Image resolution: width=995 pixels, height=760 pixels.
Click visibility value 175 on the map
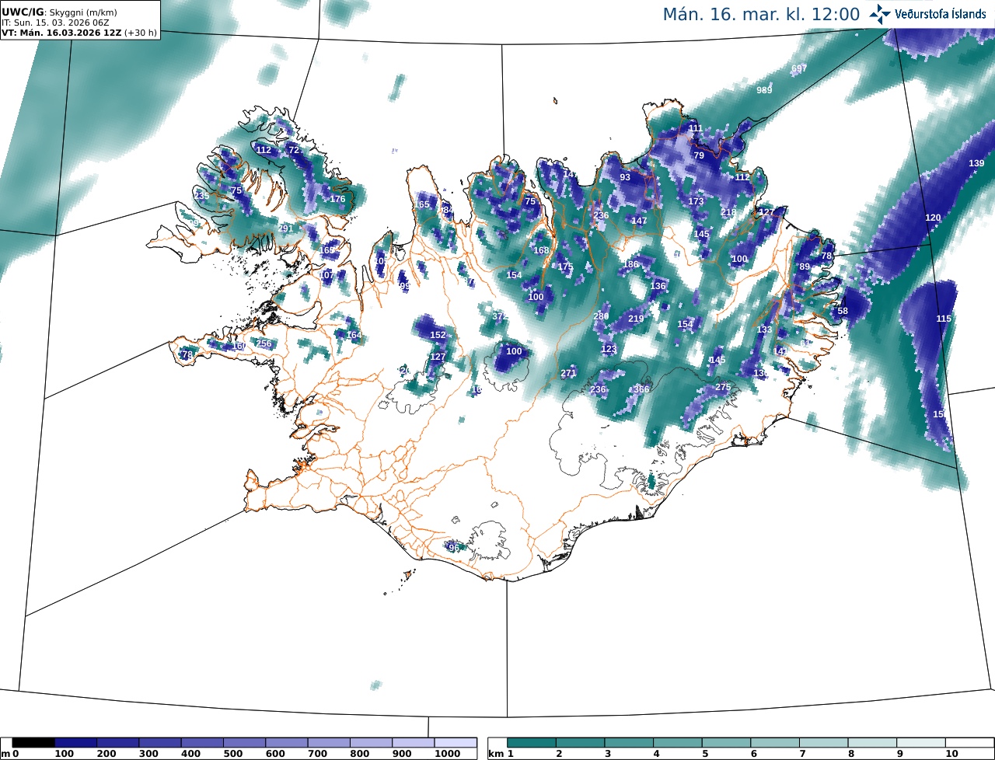point(565,267)
